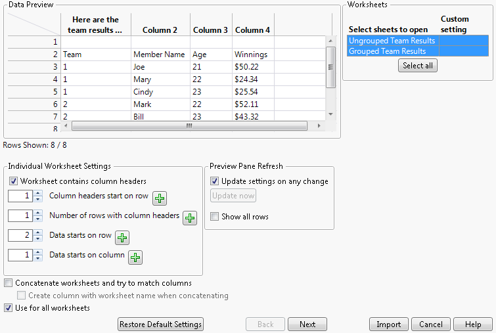Toggle Worksheet contains column headers checkbox
This screenshot has height=333, width=496.
[x=14, y=181]
